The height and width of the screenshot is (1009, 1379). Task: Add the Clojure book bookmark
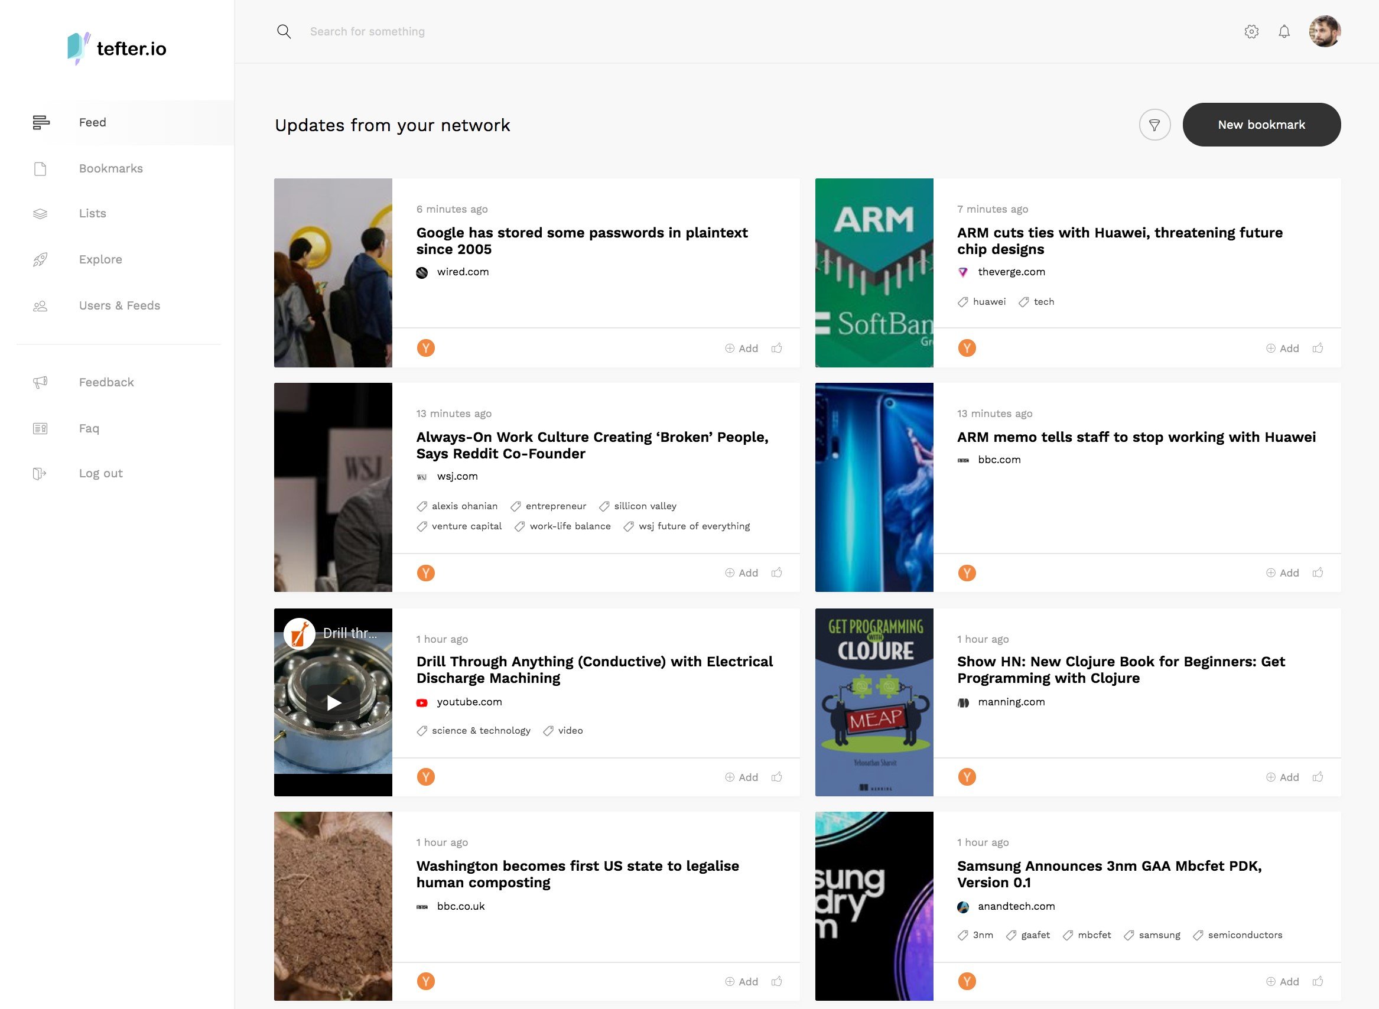(x=1283, y=777)
